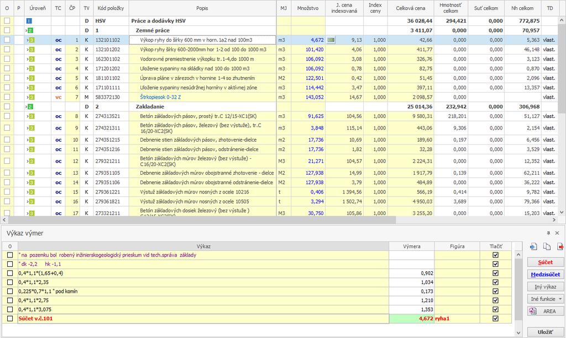
Task: Click level 3 icon for item 279351106
Action: point(32,183)
